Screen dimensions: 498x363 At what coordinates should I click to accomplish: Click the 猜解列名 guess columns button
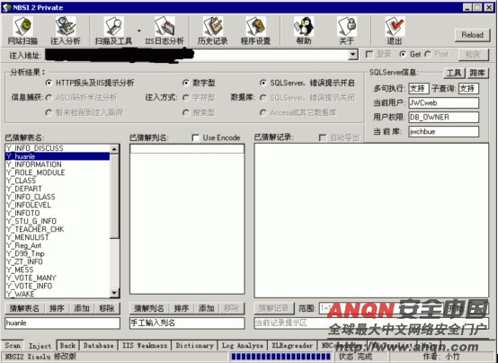point(148,308)
